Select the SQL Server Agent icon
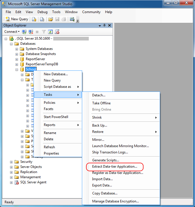 17,182
